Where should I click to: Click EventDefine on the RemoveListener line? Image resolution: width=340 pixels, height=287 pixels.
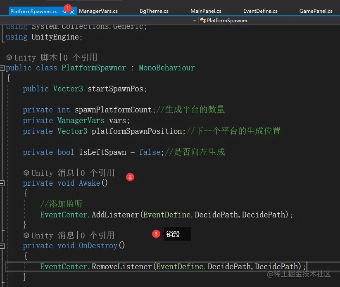click(180, 267)
